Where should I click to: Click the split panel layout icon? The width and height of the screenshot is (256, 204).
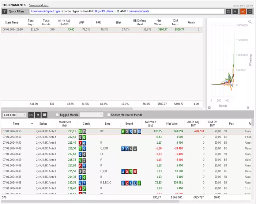point(250,11)
